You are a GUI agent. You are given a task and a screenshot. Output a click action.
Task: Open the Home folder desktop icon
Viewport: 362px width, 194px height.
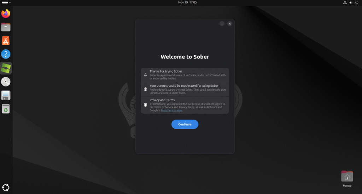click(347, 176)
